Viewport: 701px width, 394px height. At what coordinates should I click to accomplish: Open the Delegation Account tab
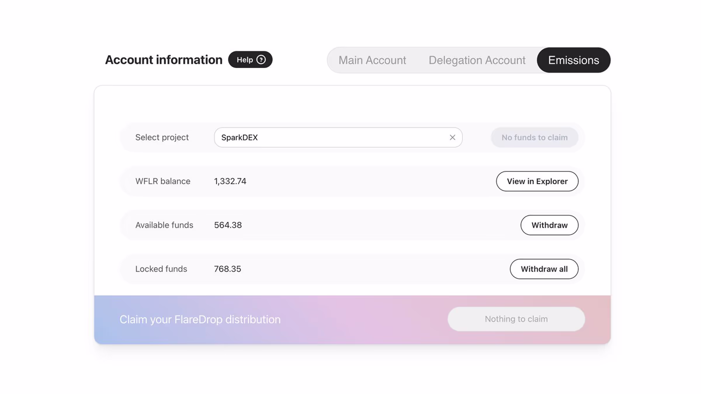477,60
